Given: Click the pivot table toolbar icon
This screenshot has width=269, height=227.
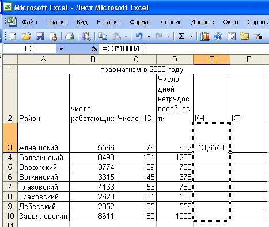Looking at the screenshot, I should pyautogui.click(x=232, y=36).
